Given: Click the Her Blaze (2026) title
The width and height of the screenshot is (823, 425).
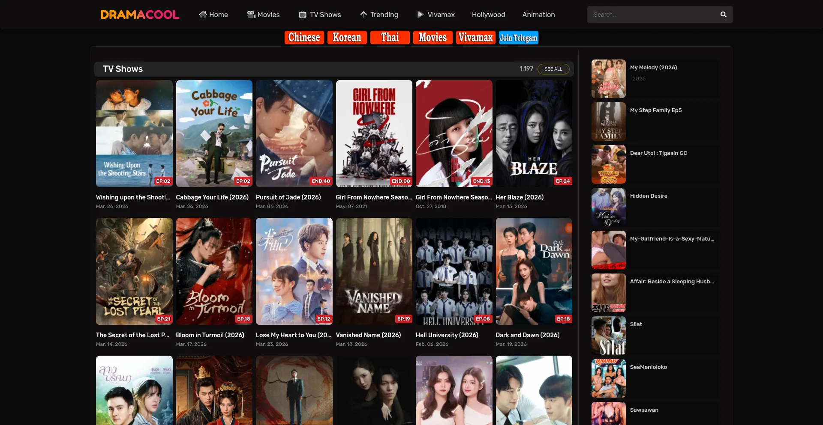Looking at the screenshot, I should (x=520, y=197).
